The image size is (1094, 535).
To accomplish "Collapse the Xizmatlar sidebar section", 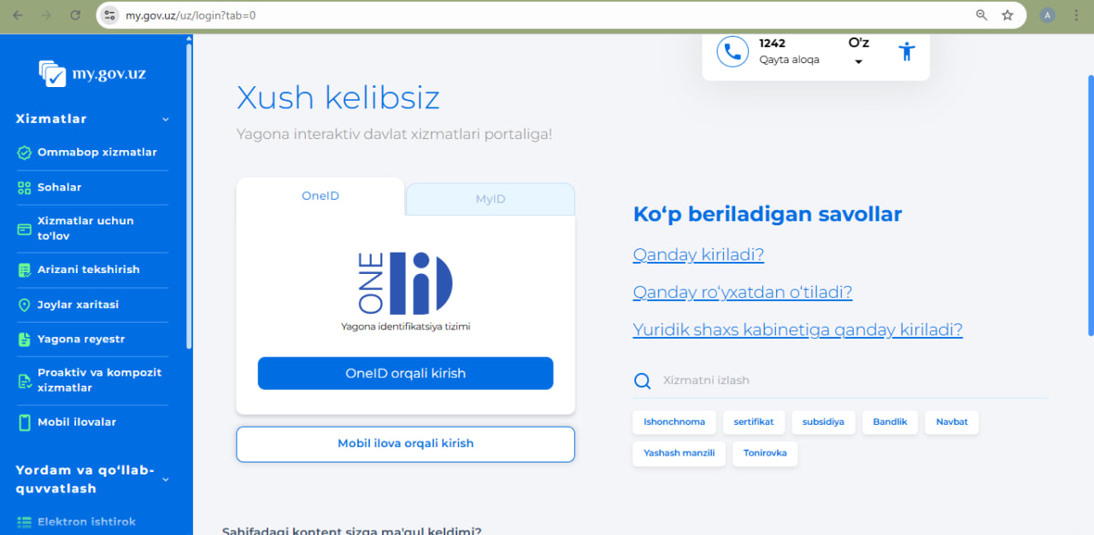I will pyautogui.click(x=166, y=119).
